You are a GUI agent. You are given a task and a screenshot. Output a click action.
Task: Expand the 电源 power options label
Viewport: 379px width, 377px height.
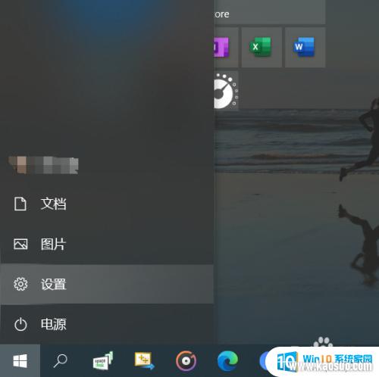54,324
